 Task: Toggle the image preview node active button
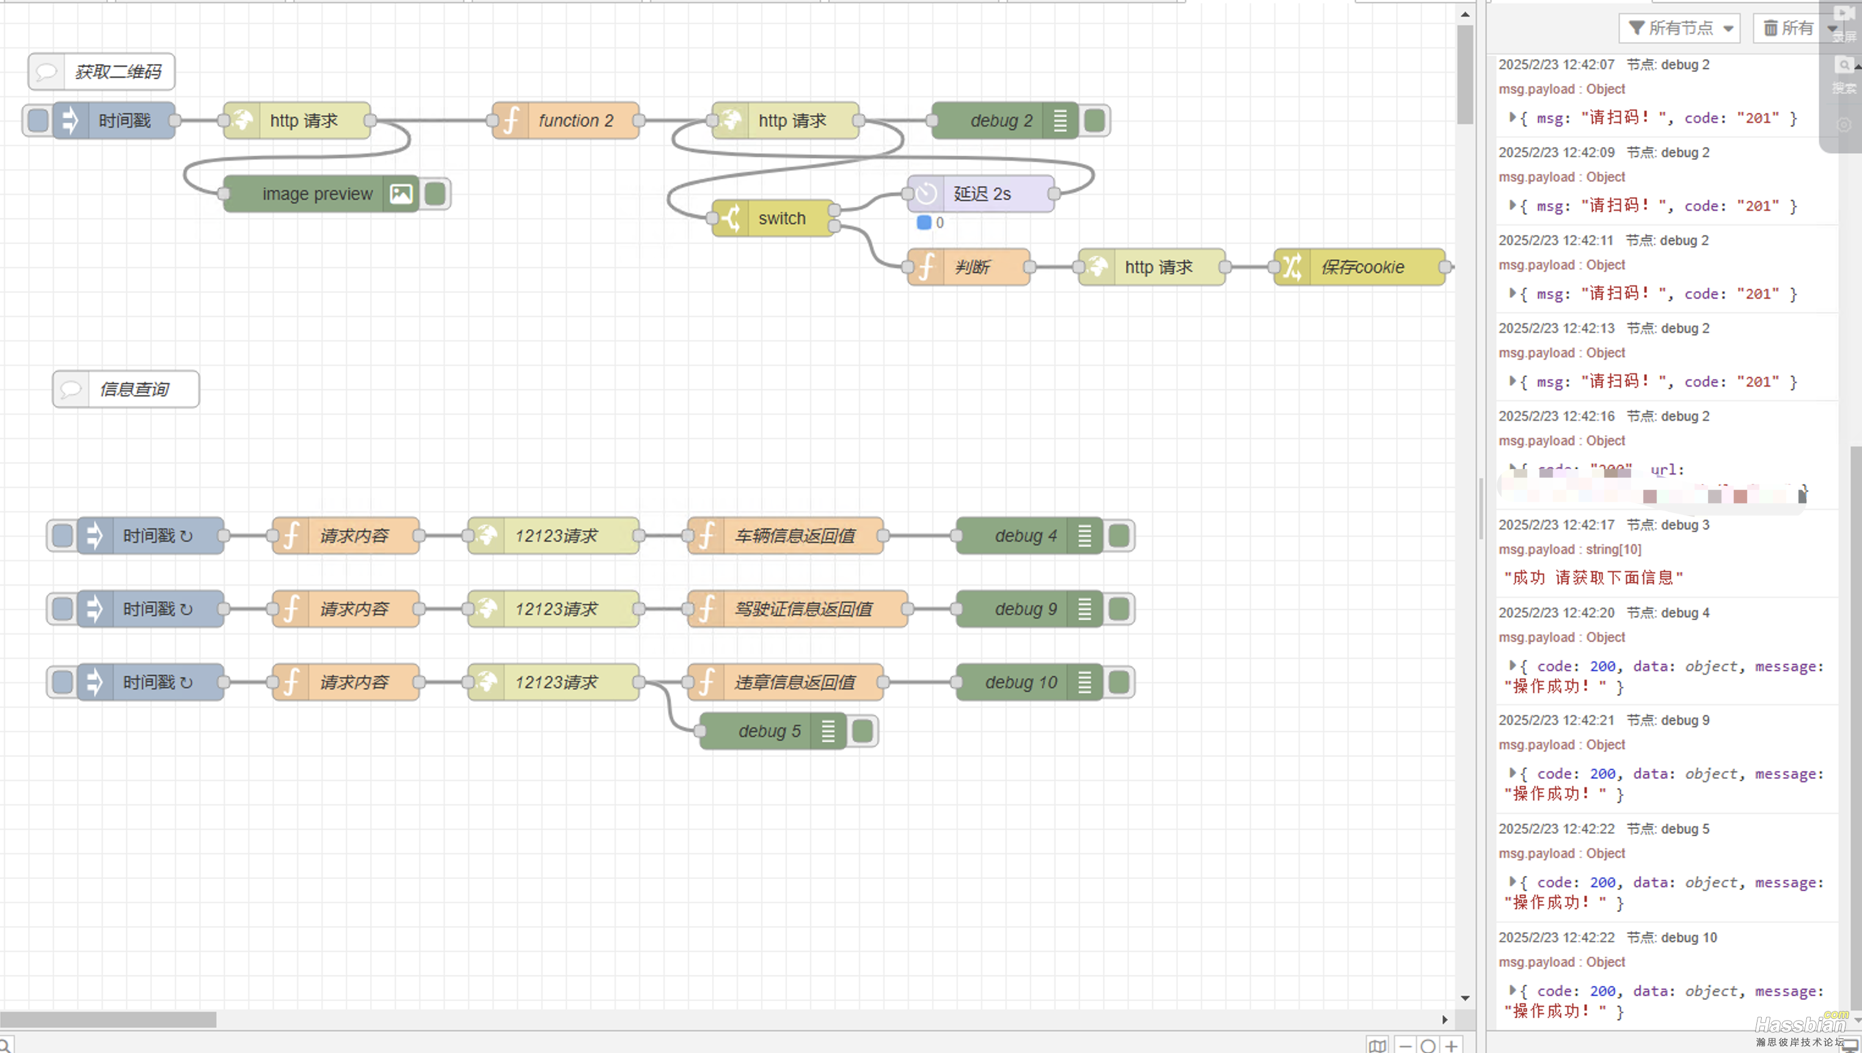[436, 194]
